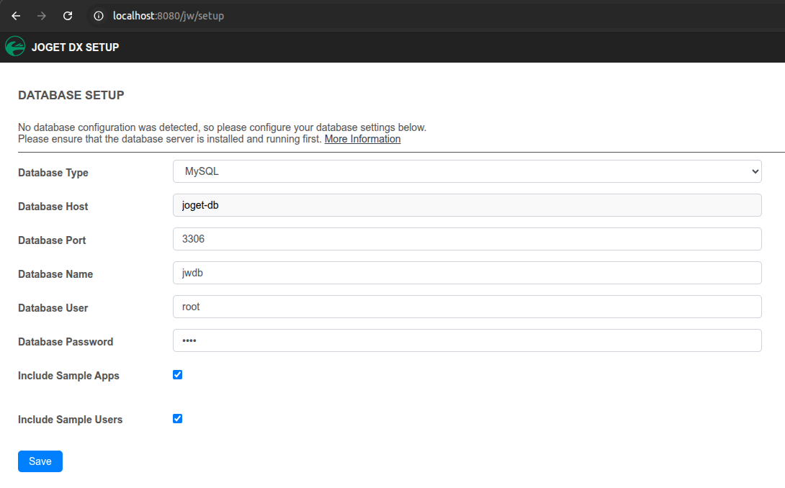Uncheck the Include Sample Users checkbox
The height and width of the screenshot is (488, 785).
(x=178, y=419)
